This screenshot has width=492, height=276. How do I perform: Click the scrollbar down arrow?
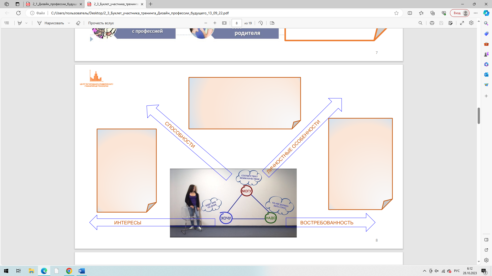point(479,262)
